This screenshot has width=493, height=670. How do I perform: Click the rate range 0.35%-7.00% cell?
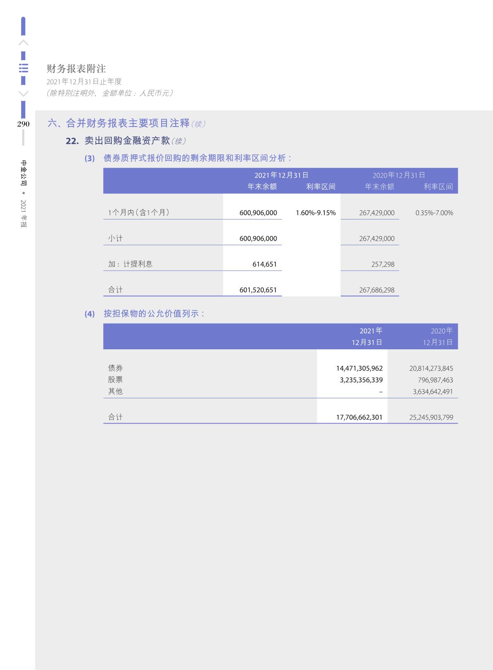point(434,213)
